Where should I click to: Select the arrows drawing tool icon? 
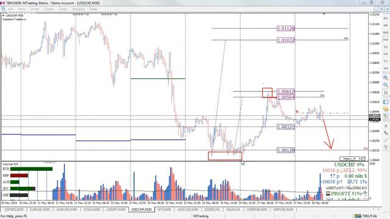click(x=386, y=133)
